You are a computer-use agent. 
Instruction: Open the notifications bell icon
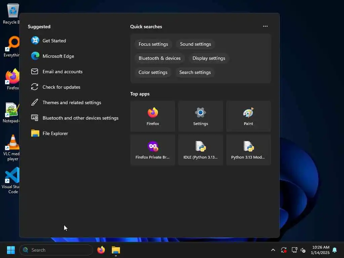pos(335,250)
